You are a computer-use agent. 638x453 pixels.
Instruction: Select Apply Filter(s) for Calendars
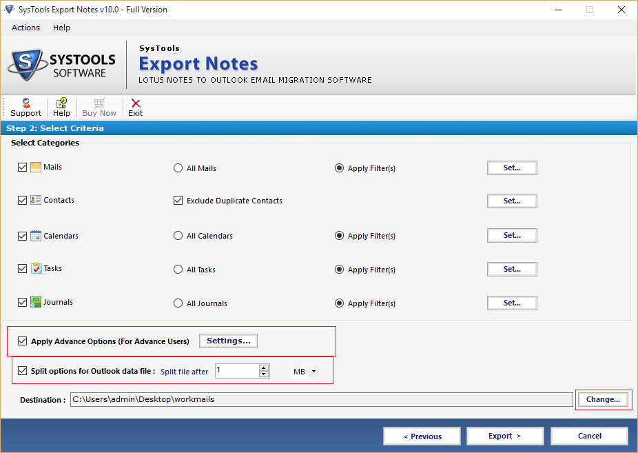pos(339,236)
